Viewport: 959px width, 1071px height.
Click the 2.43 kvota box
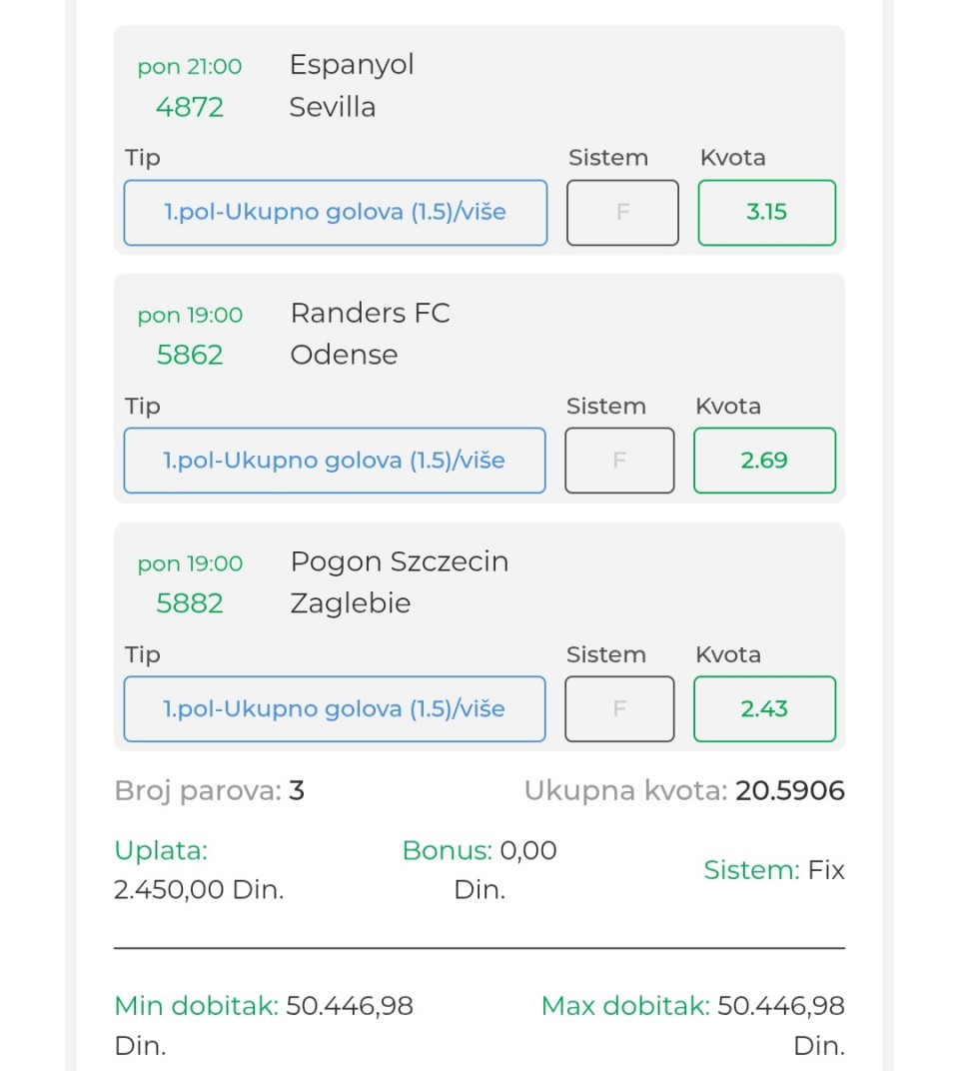tap(764, 709)
